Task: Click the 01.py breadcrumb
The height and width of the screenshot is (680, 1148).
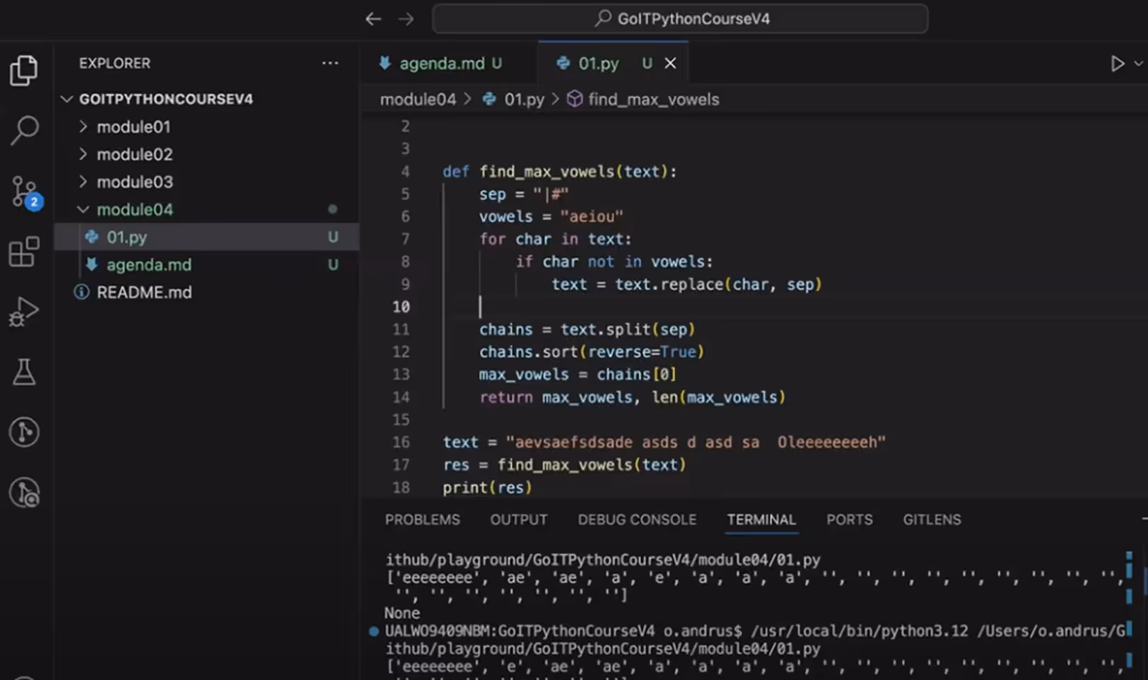Action: pyautogui.click(x=524, y=100)
